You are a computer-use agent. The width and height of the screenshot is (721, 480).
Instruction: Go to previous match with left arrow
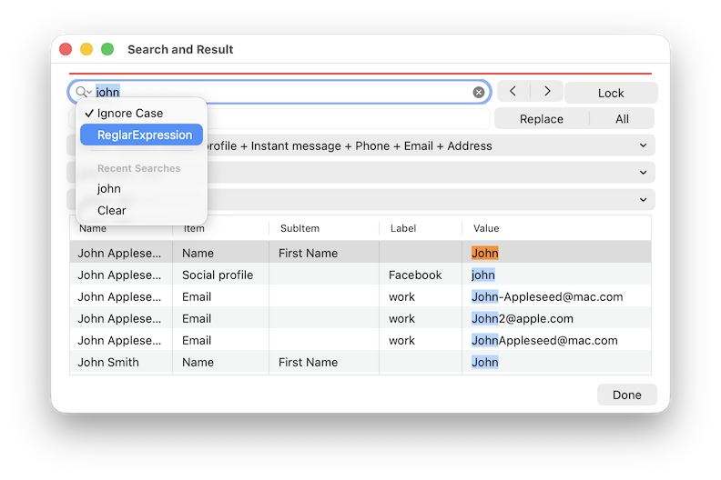[513, 91]
